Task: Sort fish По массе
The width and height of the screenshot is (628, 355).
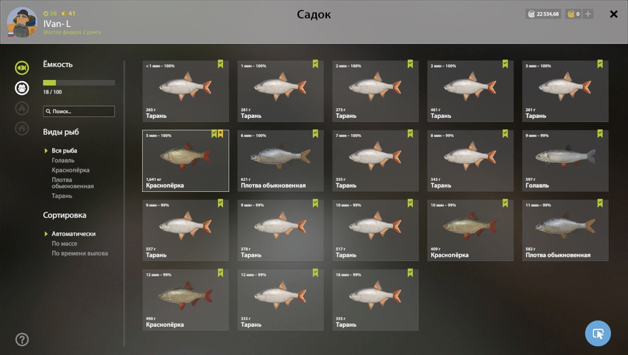Action: tap(64, 244)
